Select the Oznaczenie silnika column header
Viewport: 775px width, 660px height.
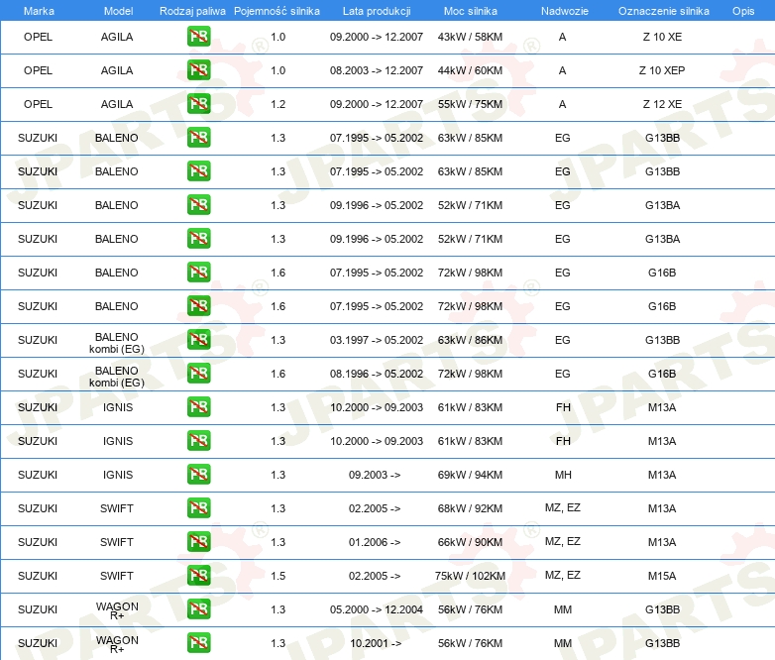coord(663,11)
